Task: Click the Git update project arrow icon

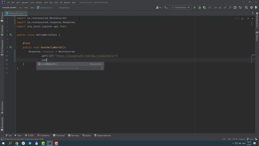Action: point(220,7)
